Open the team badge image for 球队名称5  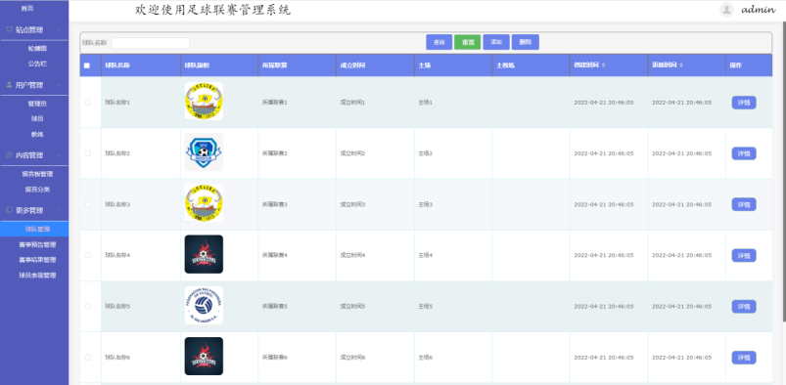tap(204, 306)
